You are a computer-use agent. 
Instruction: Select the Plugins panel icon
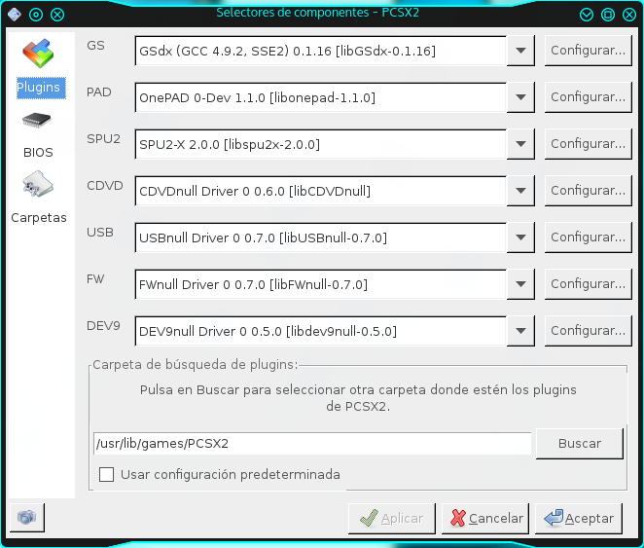click(x=38, y=54)
